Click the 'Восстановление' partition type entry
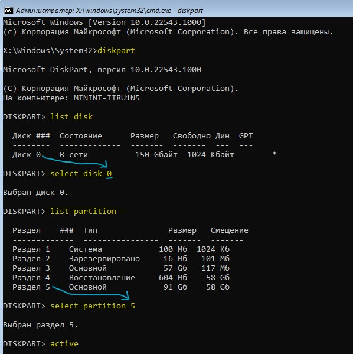353x354 pixels. (x=102, y=278)
